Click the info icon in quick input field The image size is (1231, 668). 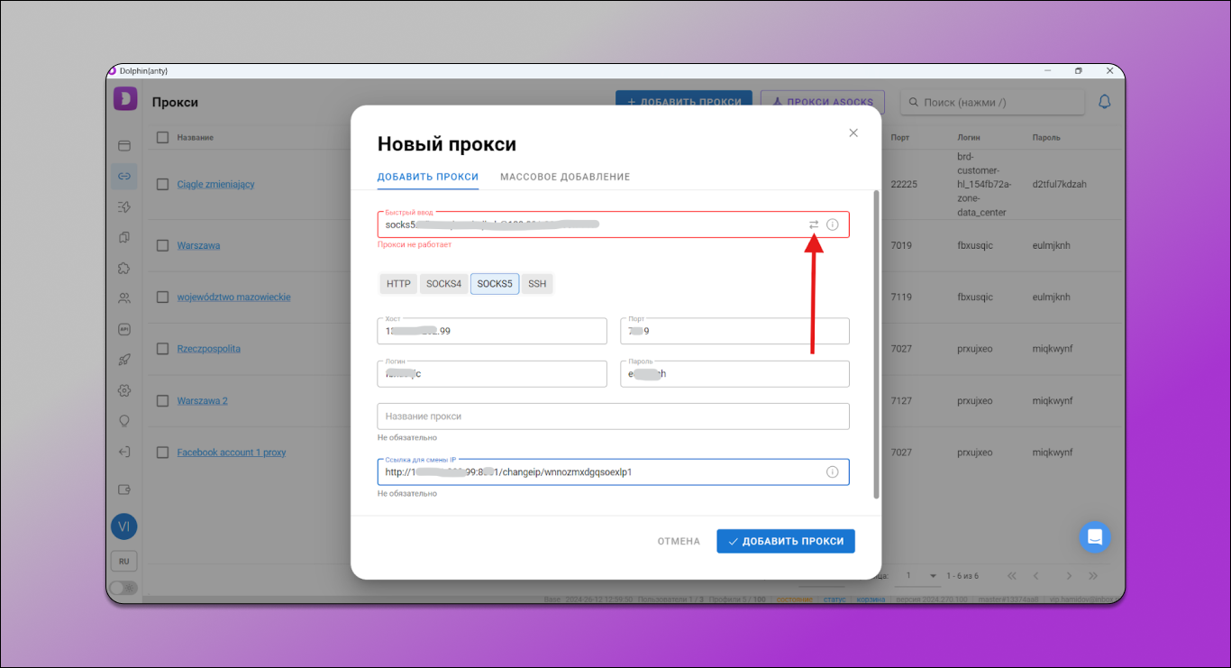[833, 224]
